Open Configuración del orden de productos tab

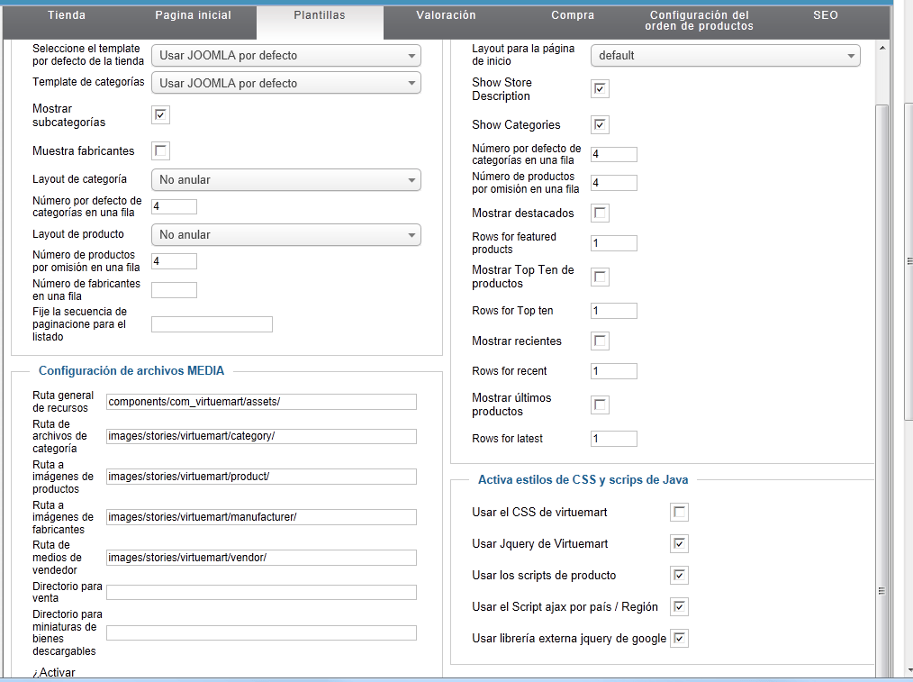[700, 21]
